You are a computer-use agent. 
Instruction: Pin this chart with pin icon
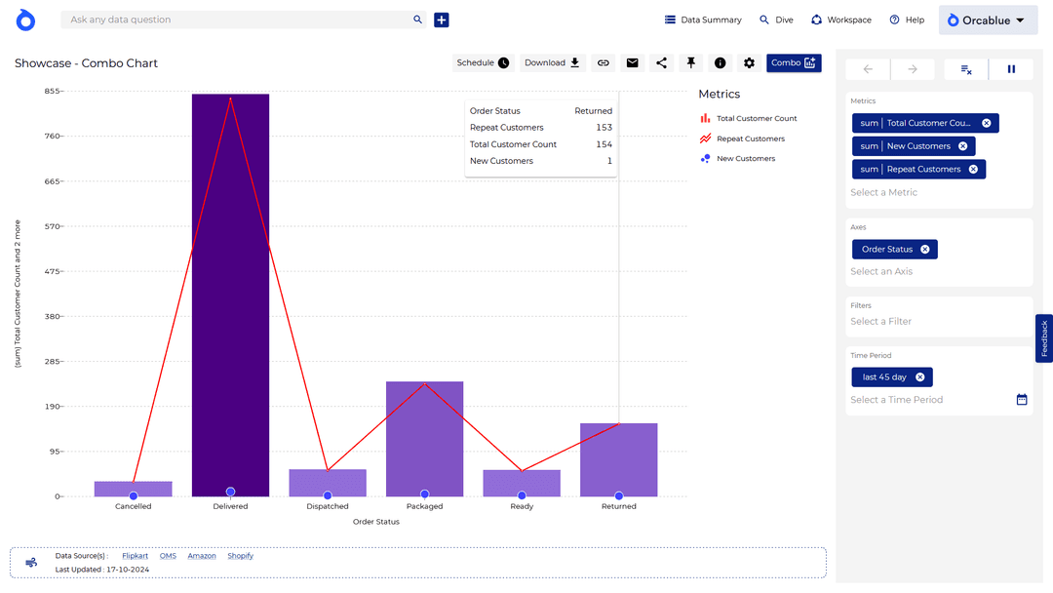point(690,63)
